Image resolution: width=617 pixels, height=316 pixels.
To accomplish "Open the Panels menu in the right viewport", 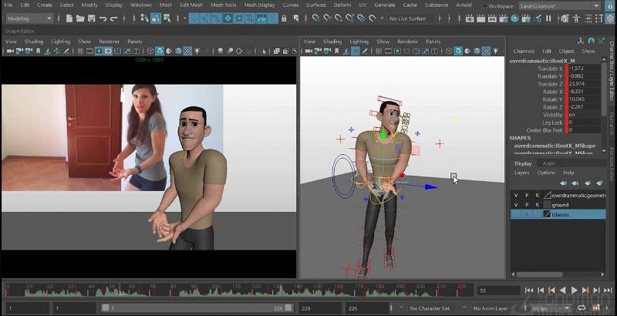I will pyautogui.click(x=433, y=42).
